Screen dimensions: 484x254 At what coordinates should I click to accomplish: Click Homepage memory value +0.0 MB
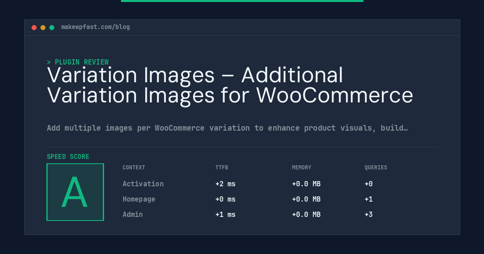pos(306,199)
